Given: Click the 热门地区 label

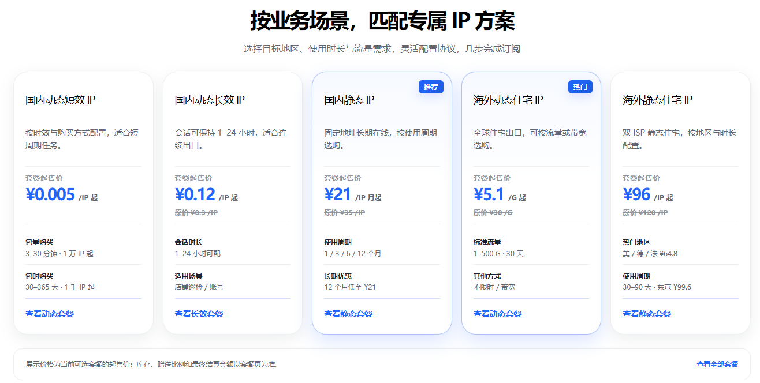Looking at the screenshot, I should [x=636, y=242].
